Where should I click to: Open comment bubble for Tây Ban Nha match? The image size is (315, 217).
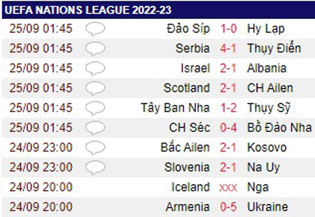point(95,108)
